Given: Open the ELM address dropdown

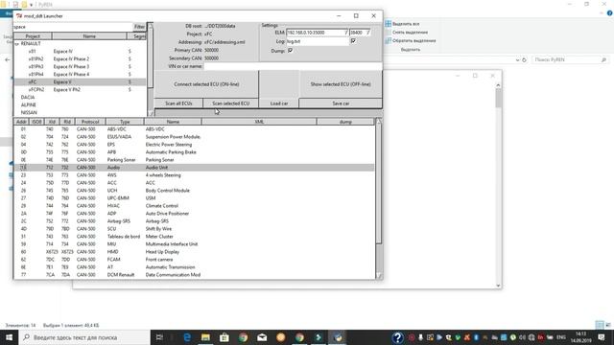Looking at the screenshot, I should point(345,33).
